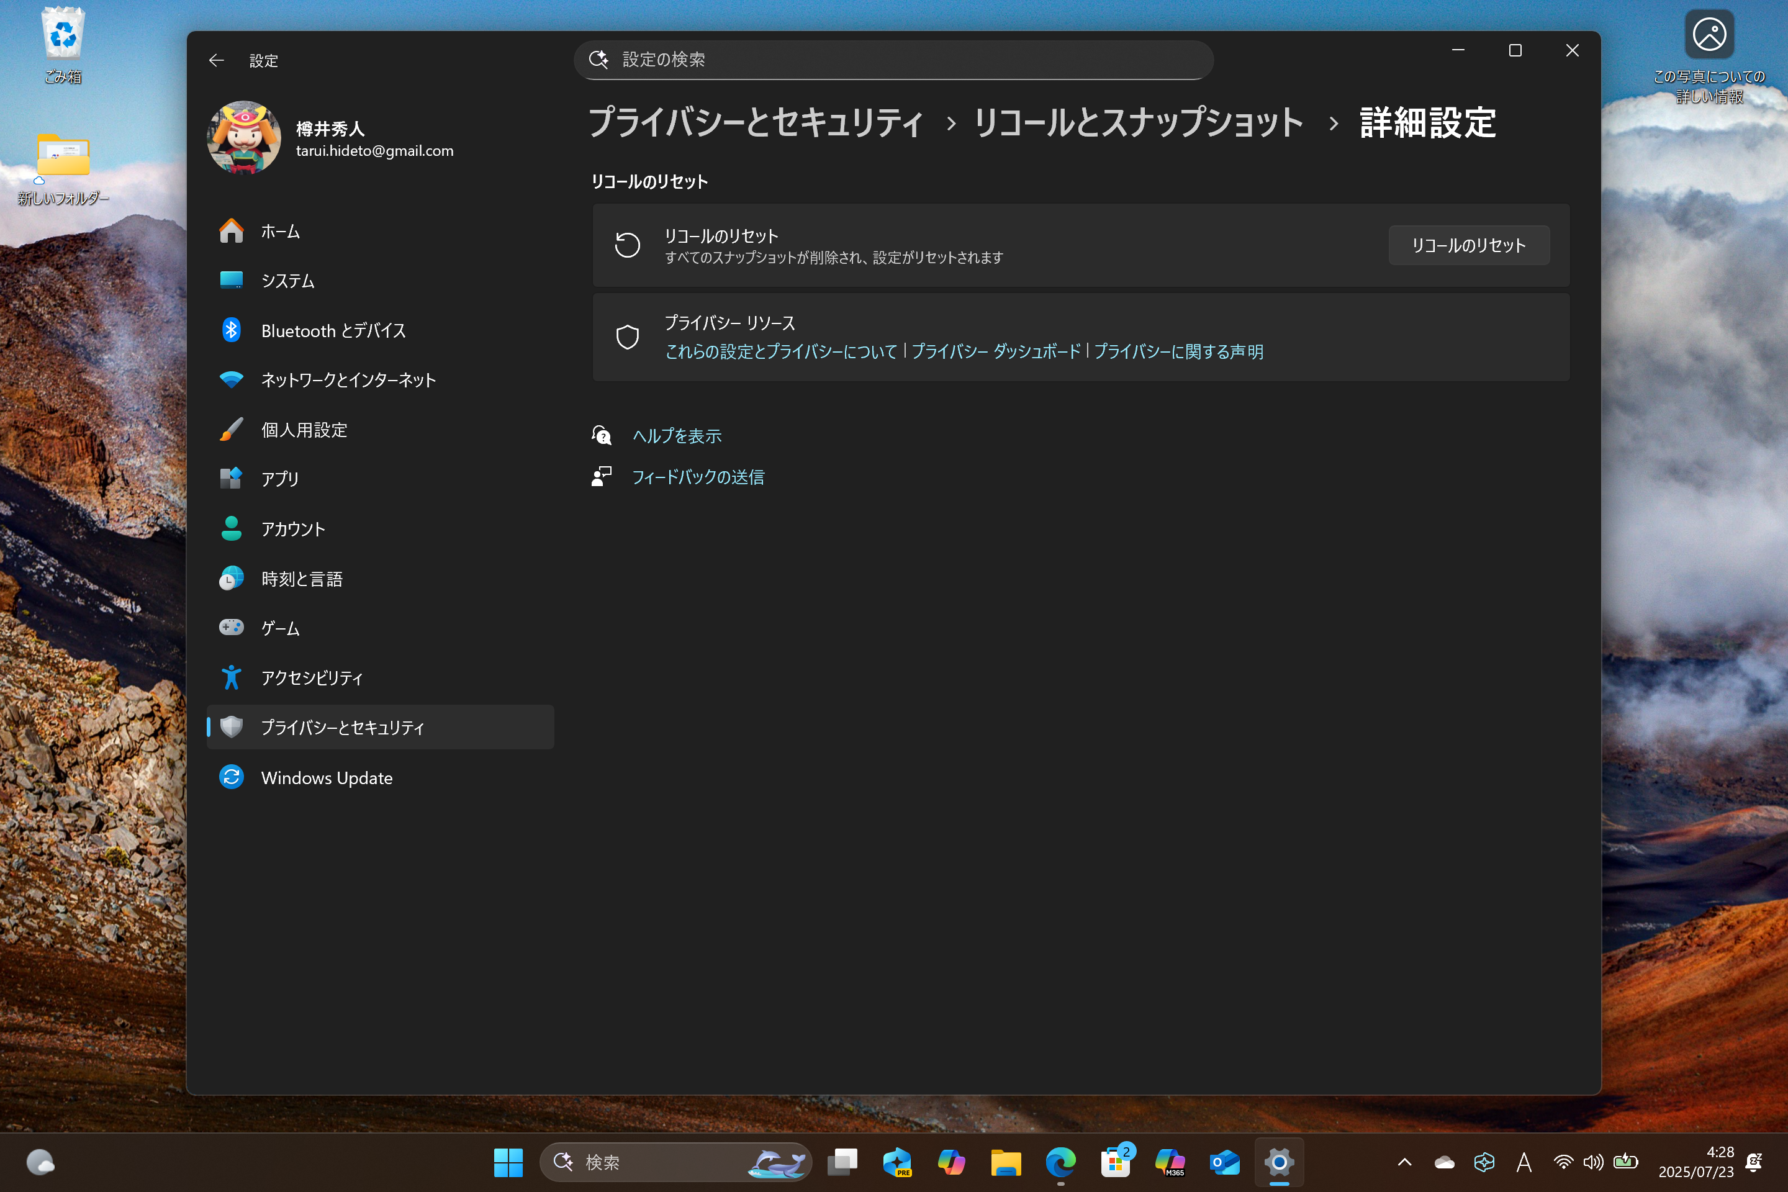Screen dimensions: 1788x1192
Task: Open Windows Update settings
Action: [326, 777]
